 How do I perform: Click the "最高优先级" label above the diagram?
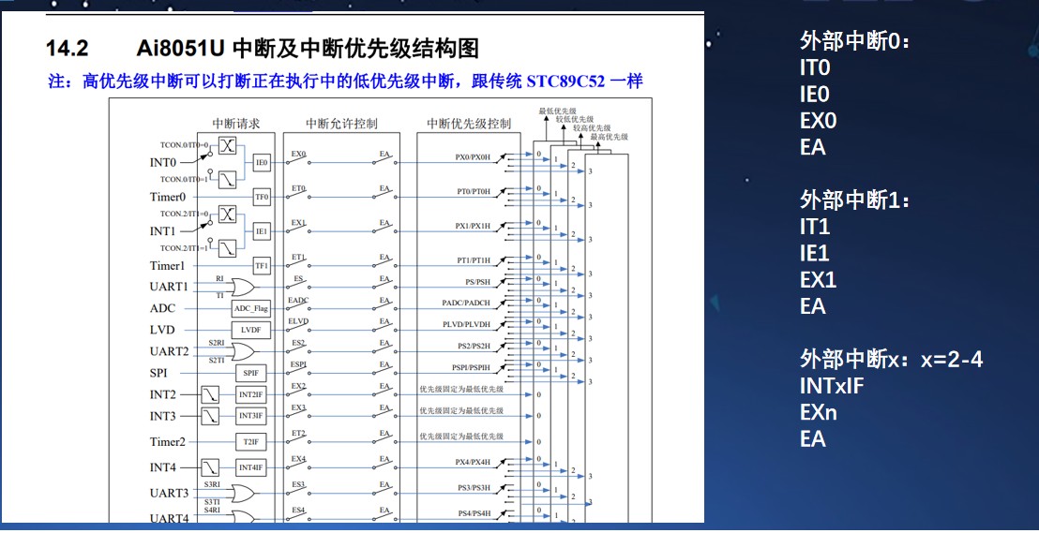tap(609, 137)
